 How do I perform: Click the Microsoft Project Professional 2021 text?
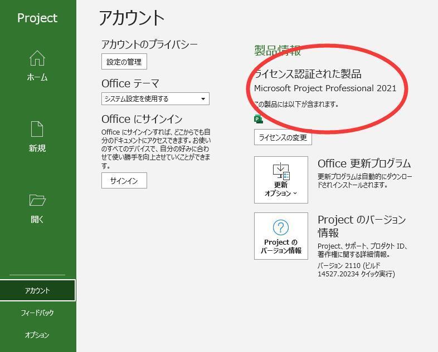[325, 88]
